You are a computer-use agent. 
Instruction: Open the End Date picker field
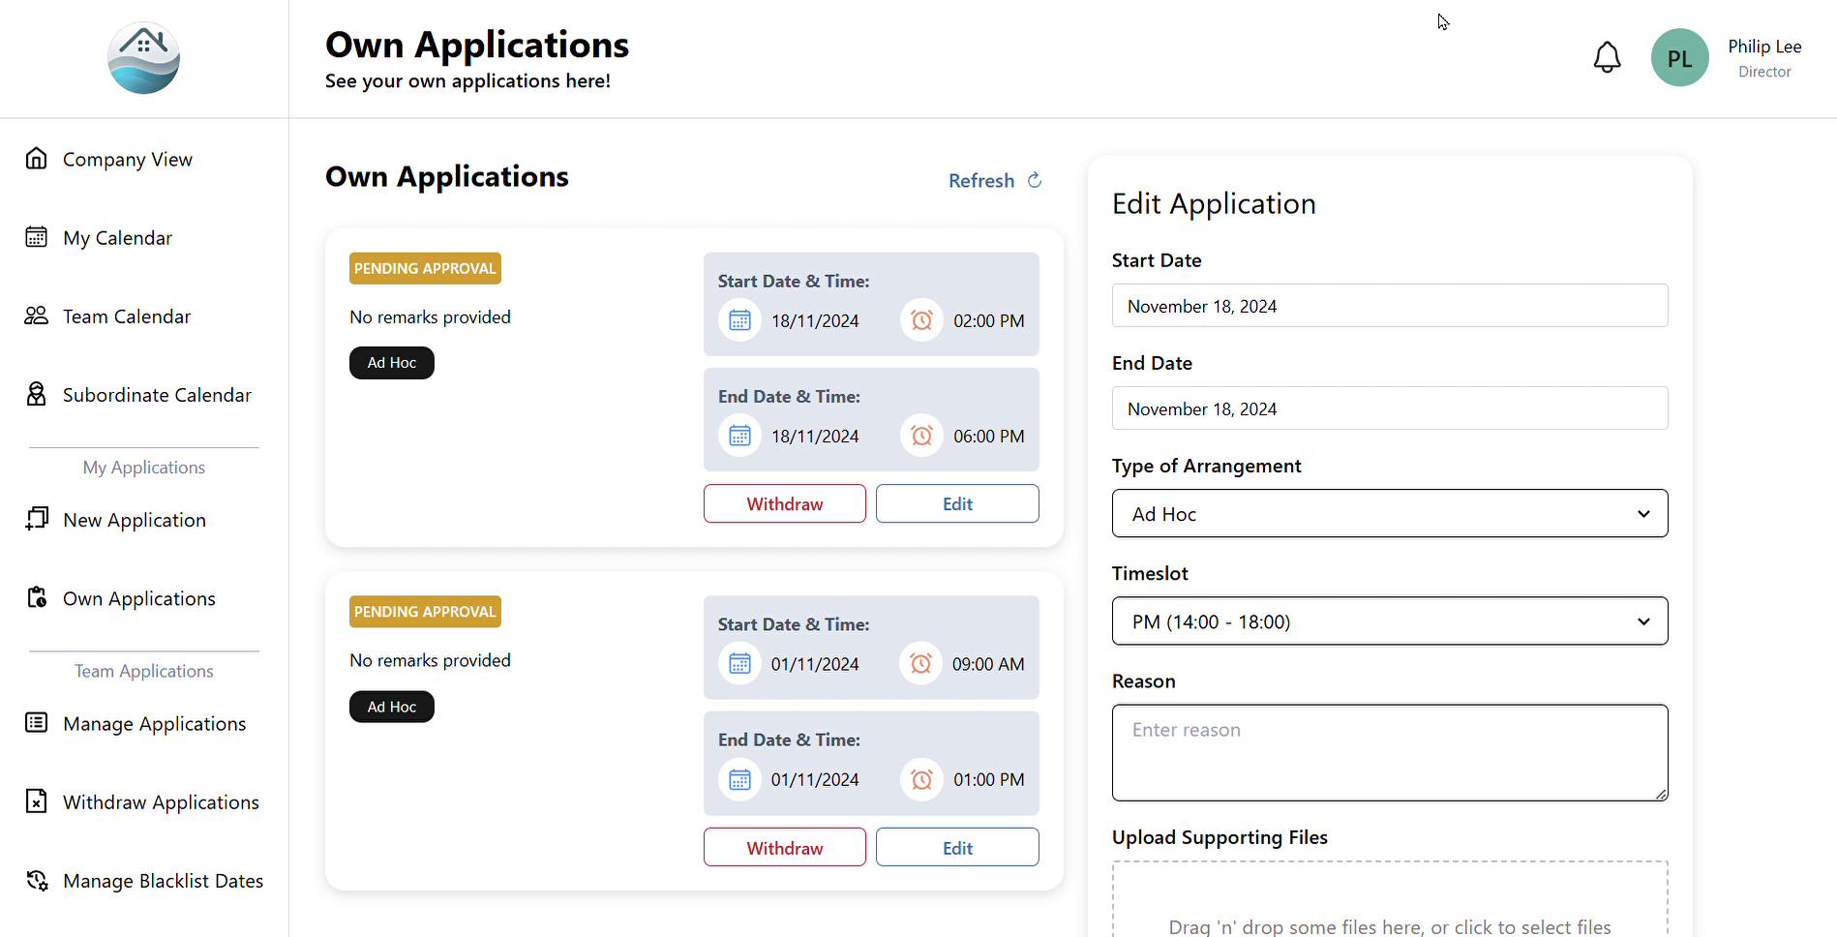click(x=1389, y=408)
